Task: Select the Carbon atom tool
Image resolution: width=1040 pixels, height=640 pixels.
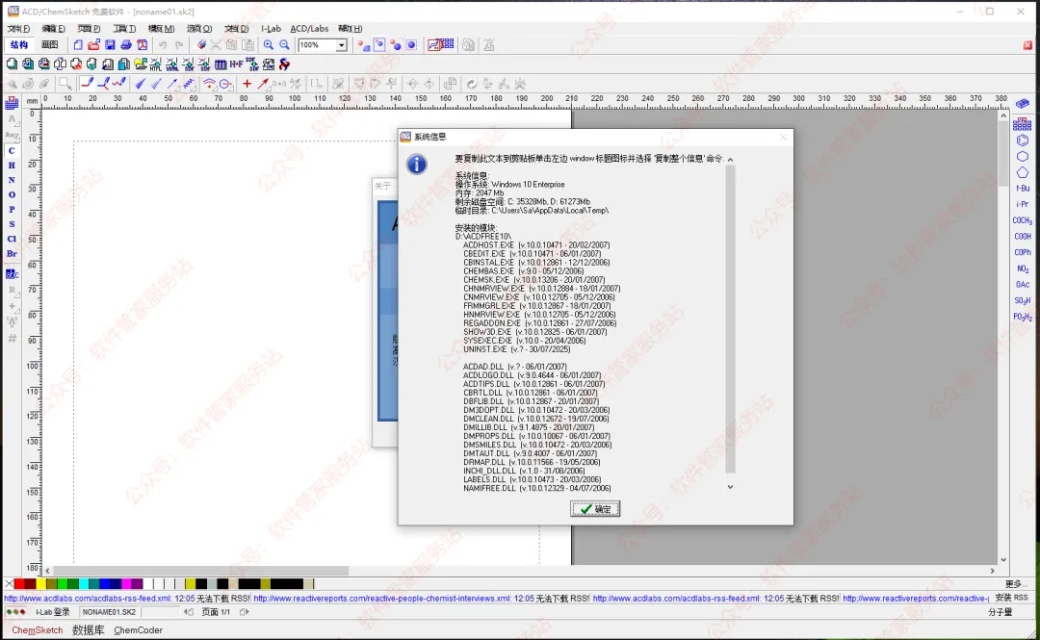Action: 12,150
